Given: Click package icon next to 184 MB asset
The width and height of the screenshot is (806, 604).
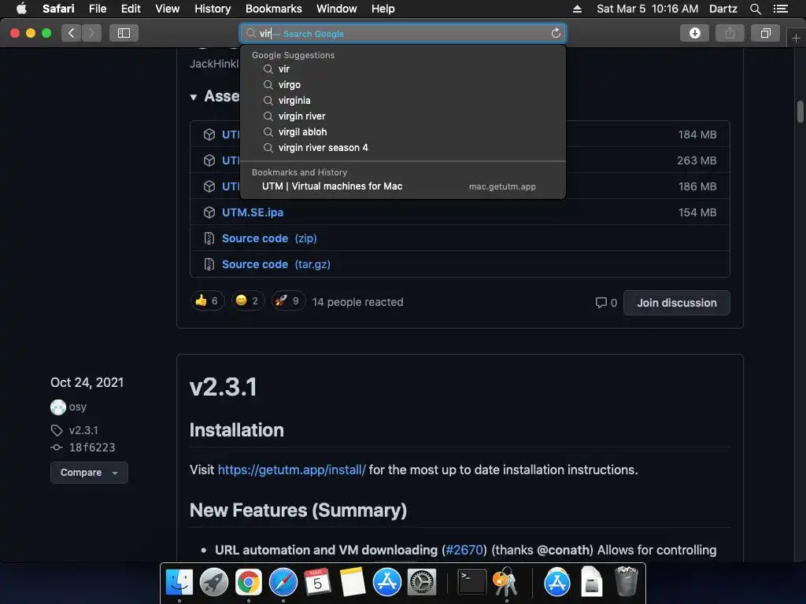Looking at the screenshot, I should (x=209, y=134).
